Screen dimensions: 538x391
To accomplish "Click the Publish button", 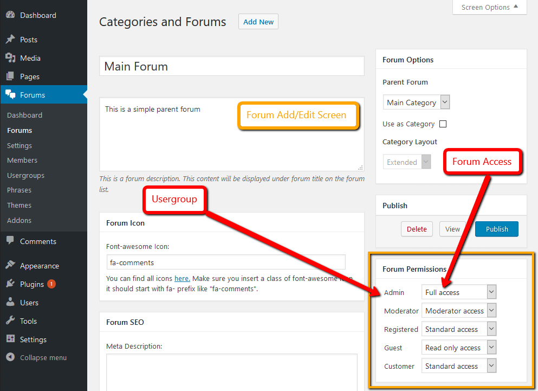I will [x=496, y=229].
